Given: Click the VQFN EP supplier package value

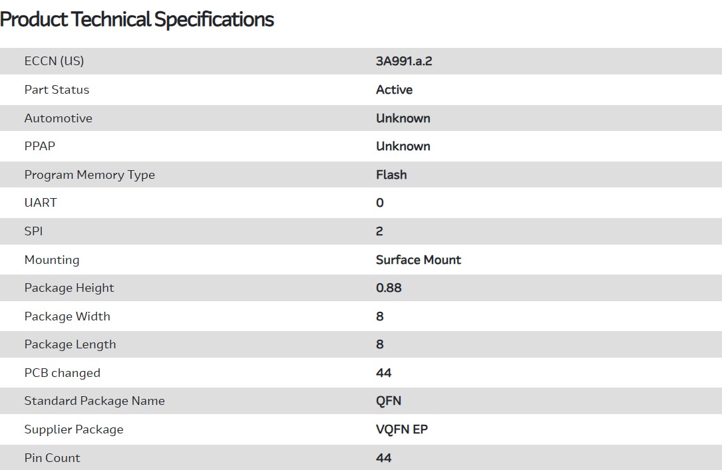Looking at the screenshot, I should click(x=401, y=429).
